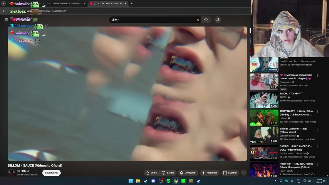
Task: Click 'Ver lista de reproducción completa' link
Action: [296, 65]
